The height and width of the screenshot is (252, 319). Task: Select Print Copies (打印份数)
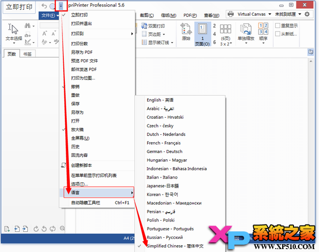point(97,44)
